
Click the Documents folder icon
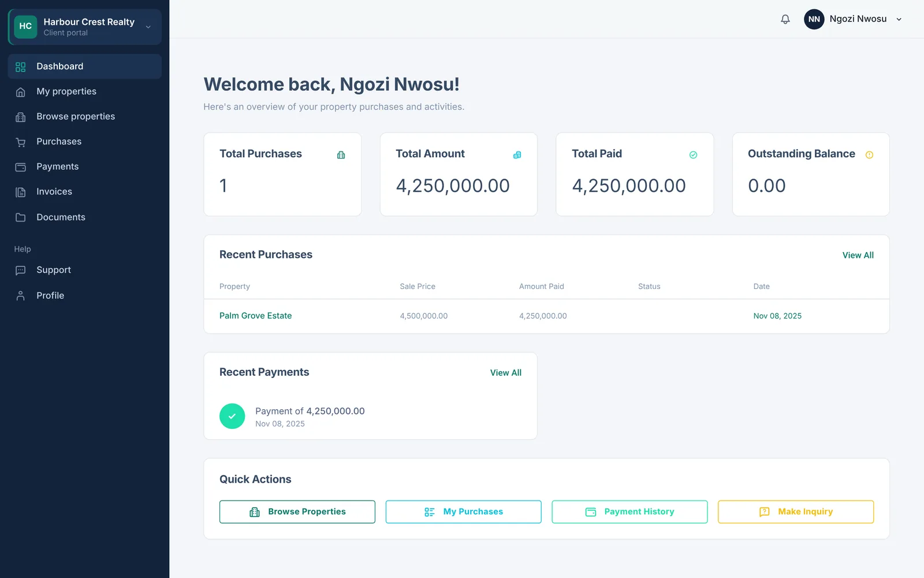21,217
